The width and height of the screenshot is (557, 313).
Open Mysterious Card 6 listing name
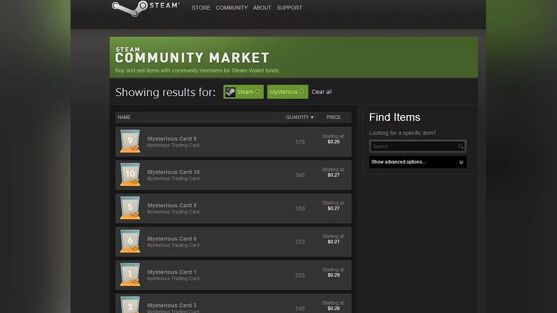(x=172, y=239)
